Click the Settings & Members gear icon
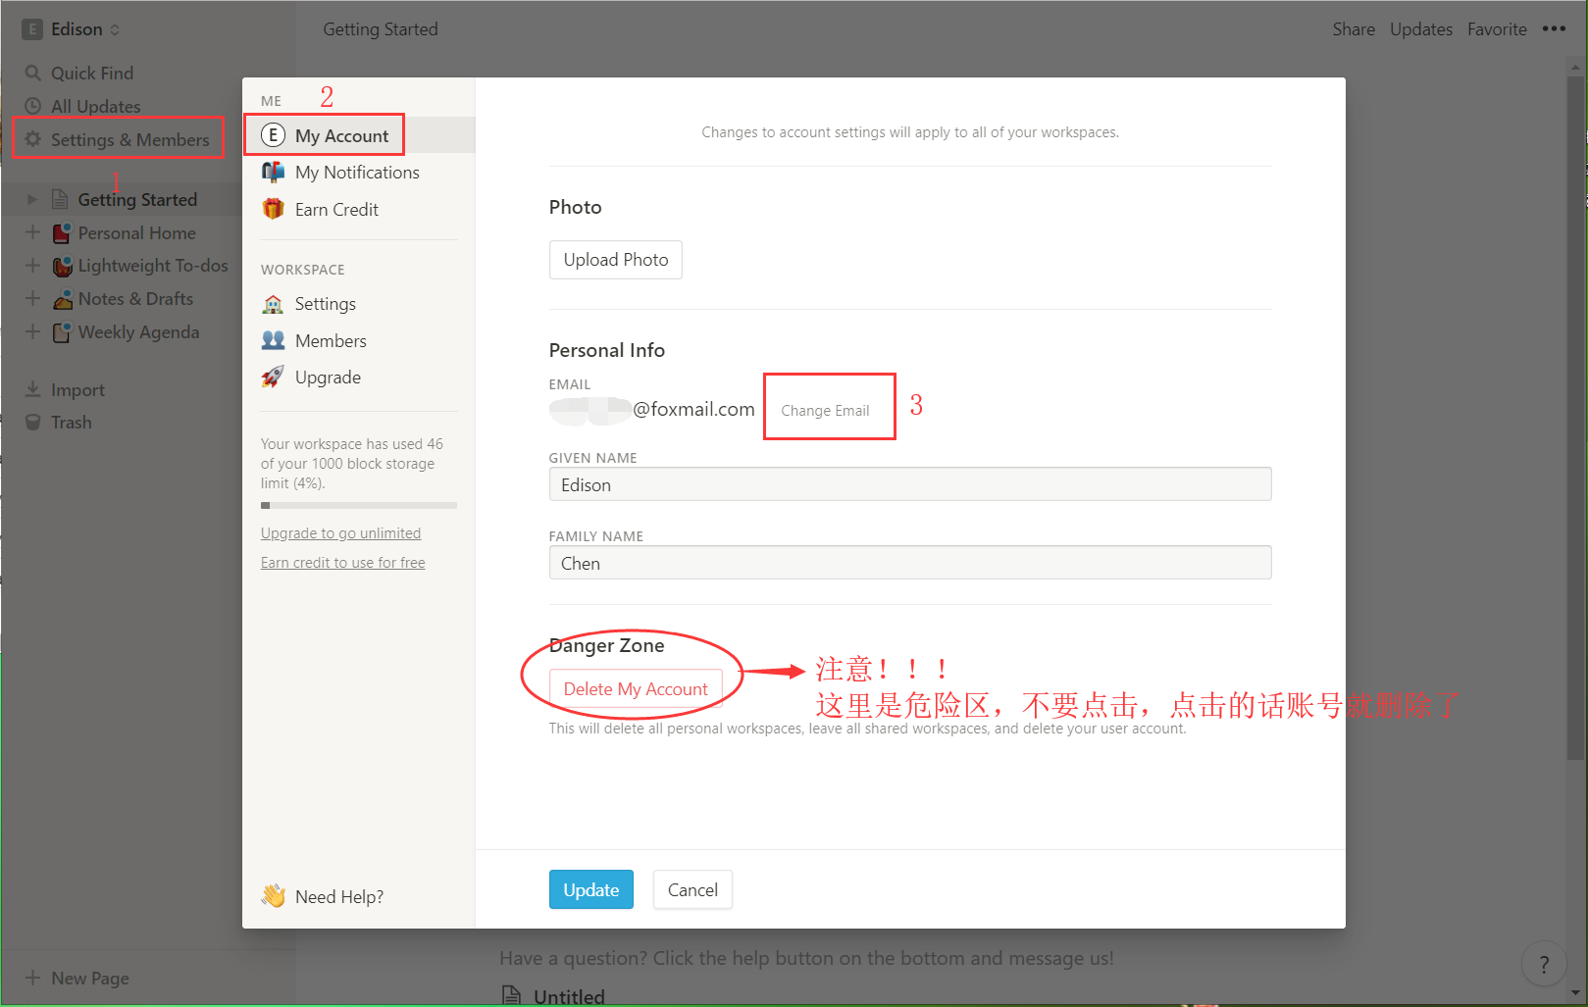 point(33,139)
